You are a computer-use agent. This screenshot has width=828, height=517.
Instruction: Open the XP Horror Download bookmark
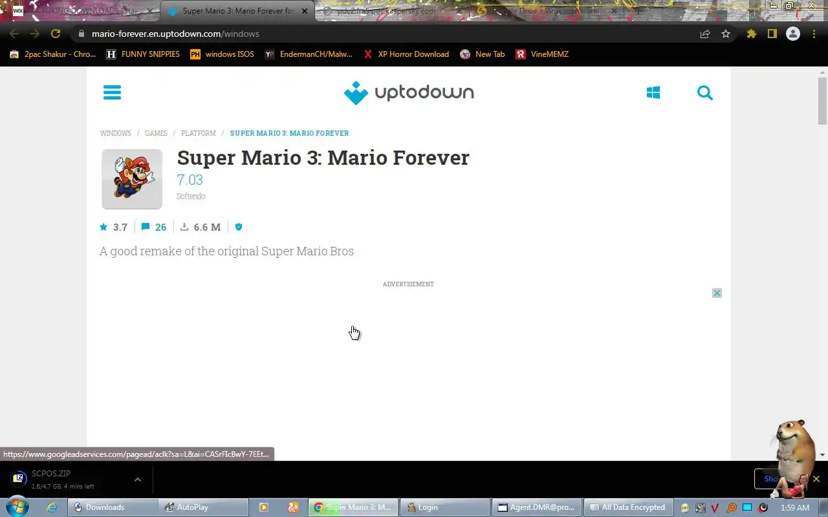(x=406, y=54)
